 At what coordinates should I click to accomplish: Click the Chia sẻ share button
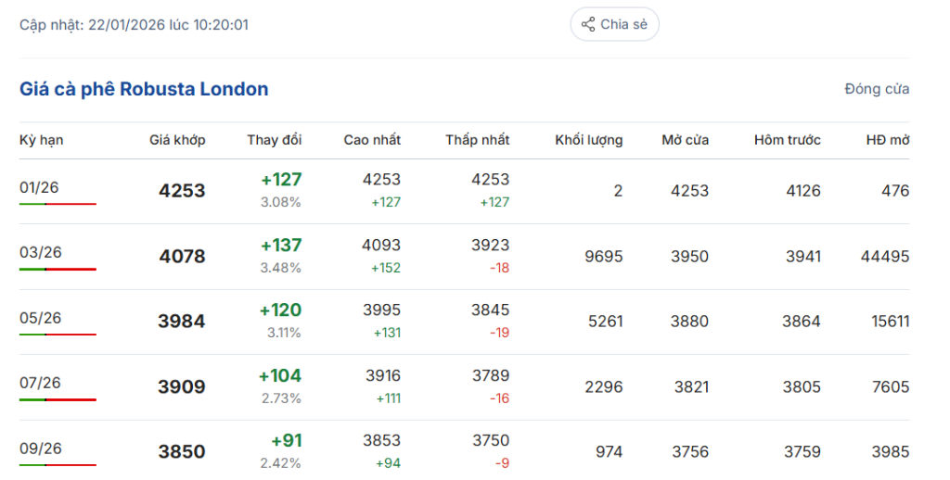click(614, 25)
